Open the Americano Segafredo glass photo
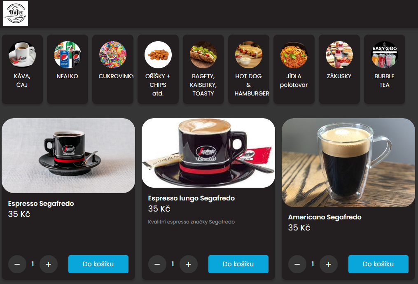 (348, 163)
